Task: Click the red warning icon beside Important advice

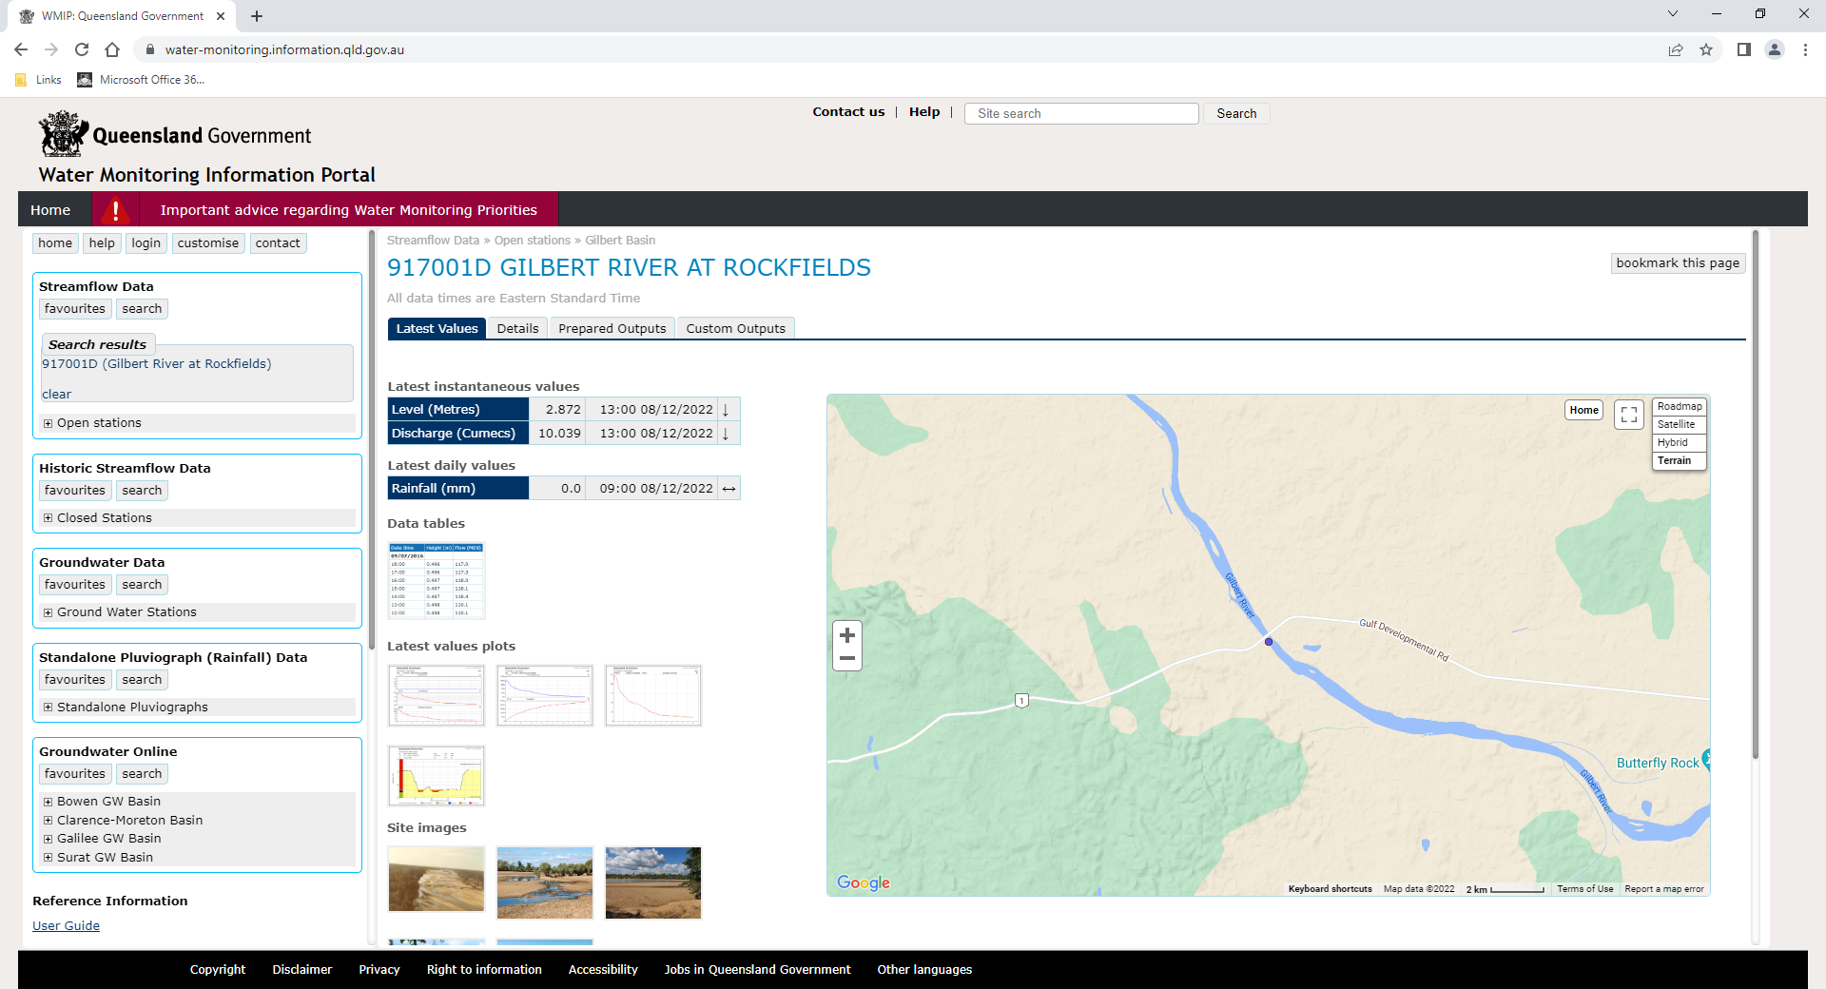Action: pyautogui.click(x=116, y=209)
